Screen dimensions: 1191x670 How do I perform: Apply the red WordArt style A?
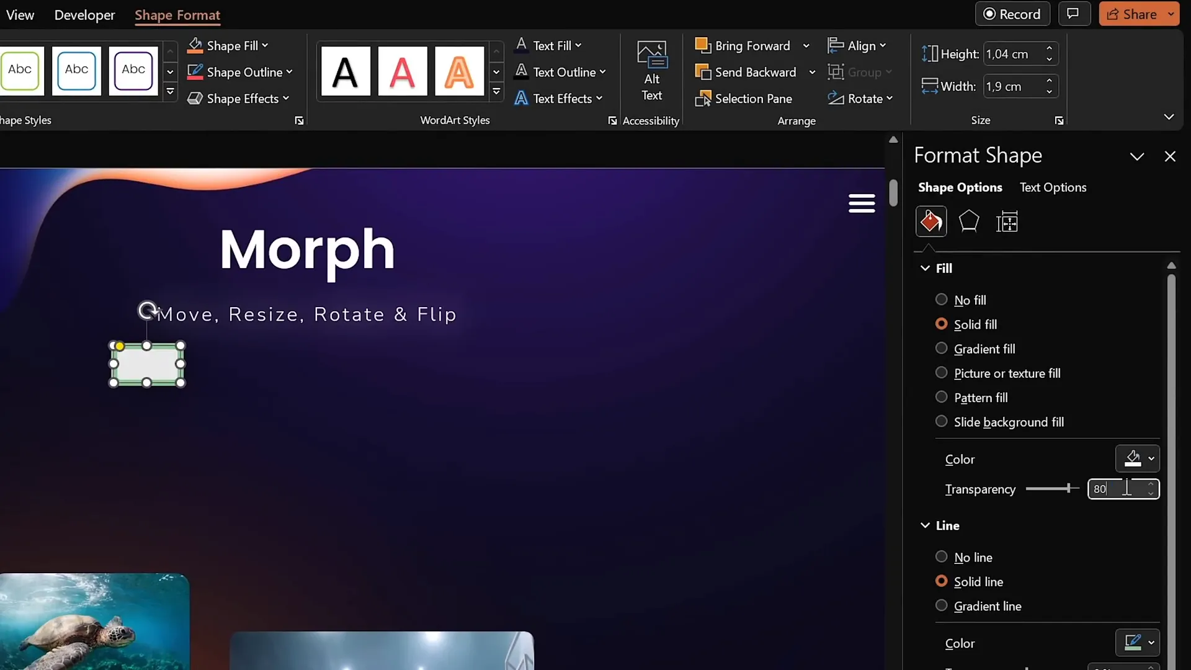(403, 71)
